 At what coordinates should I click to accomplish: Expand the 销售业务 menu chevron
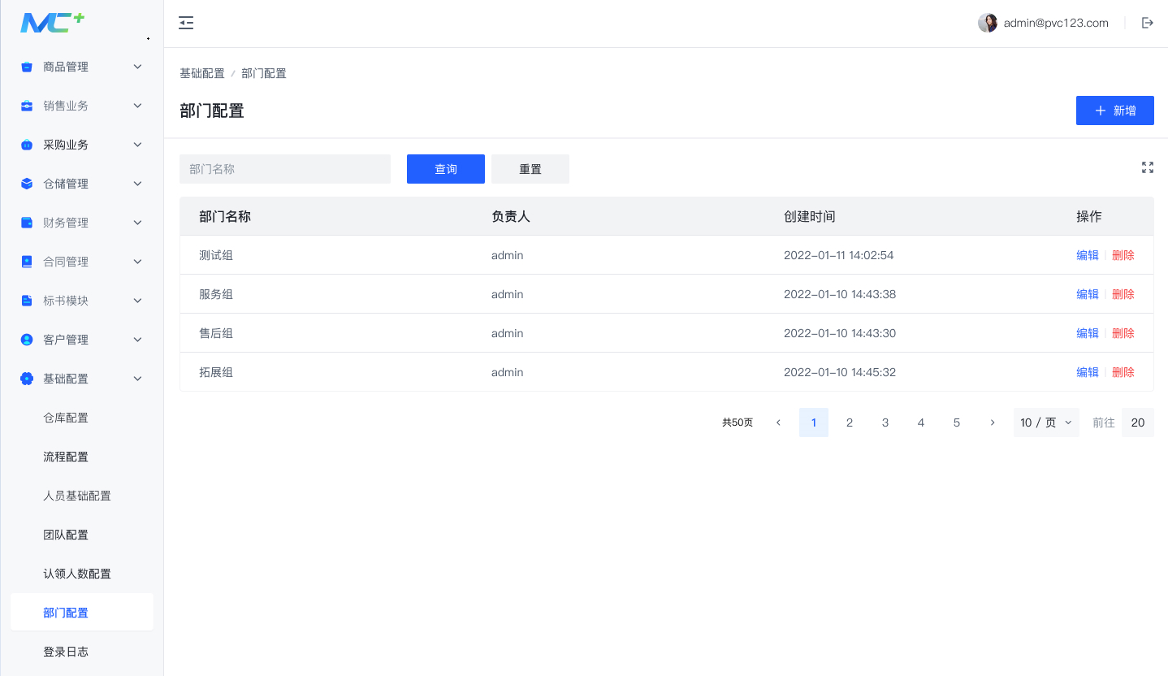(x=137, y=106)
